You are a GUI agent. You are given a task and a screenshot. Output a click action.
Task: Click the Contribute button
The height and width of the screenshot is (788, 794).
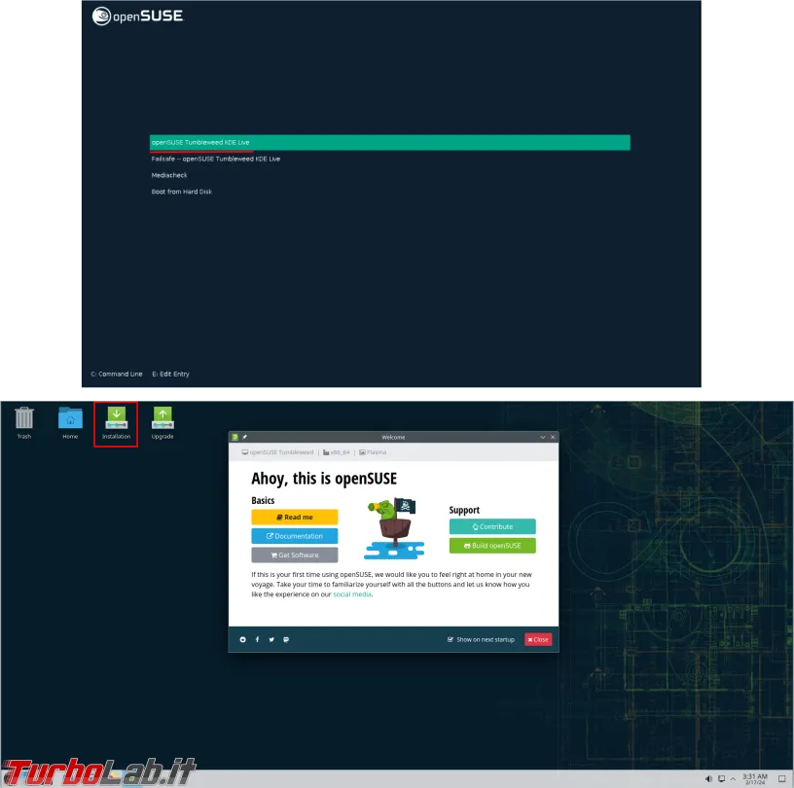pyautogui.click(x=492, y=526)
